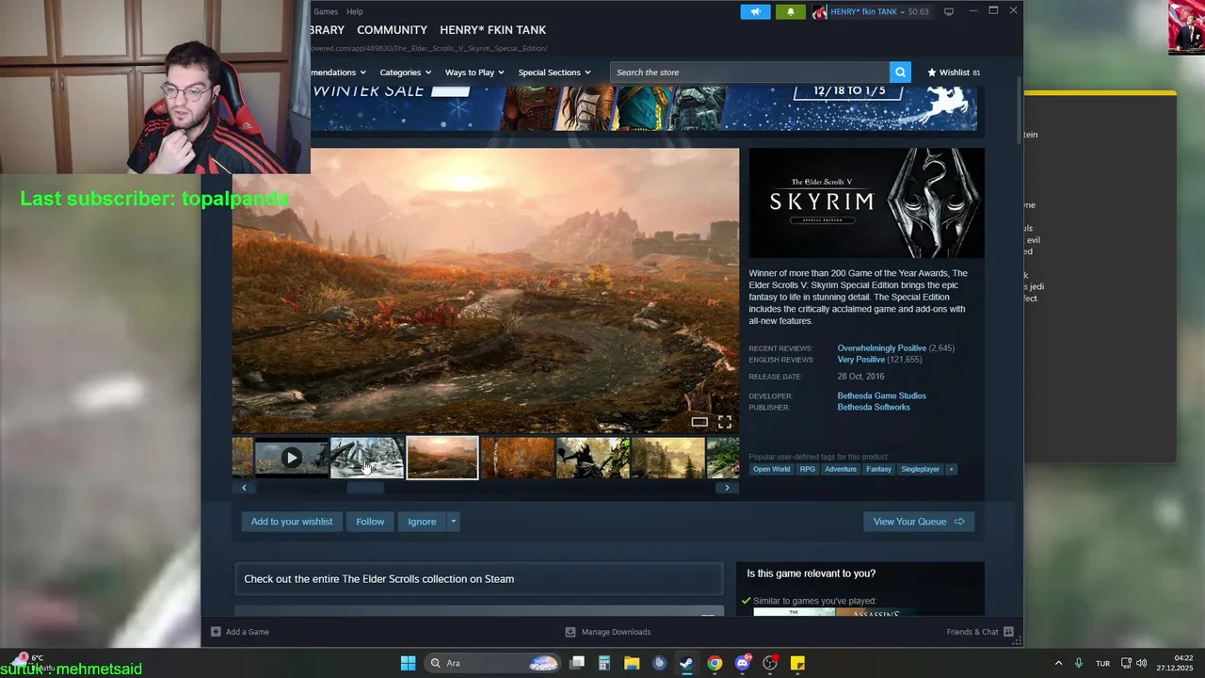Open Wishlist with star icon

pyautogui.click(x=954, y=73)
